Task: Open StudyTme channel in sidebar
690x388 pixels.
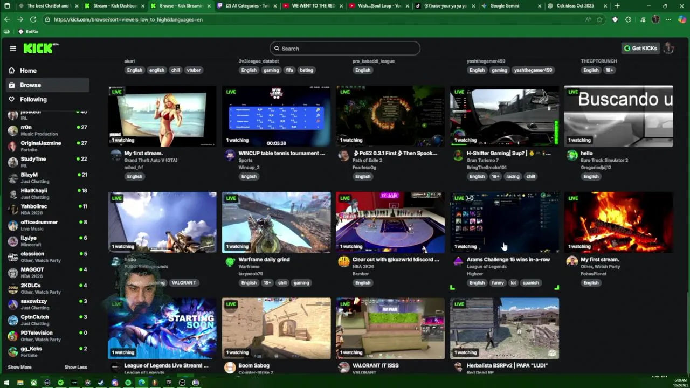Action: tap(47, 162)
